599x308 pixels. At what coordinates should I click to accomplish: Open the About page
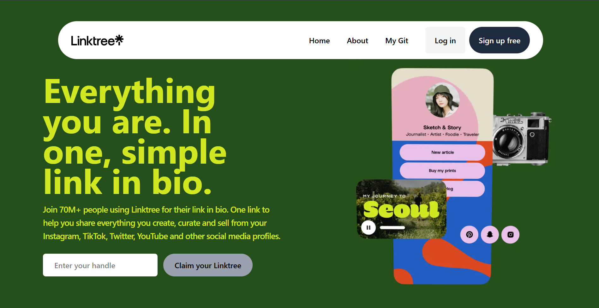357,41
